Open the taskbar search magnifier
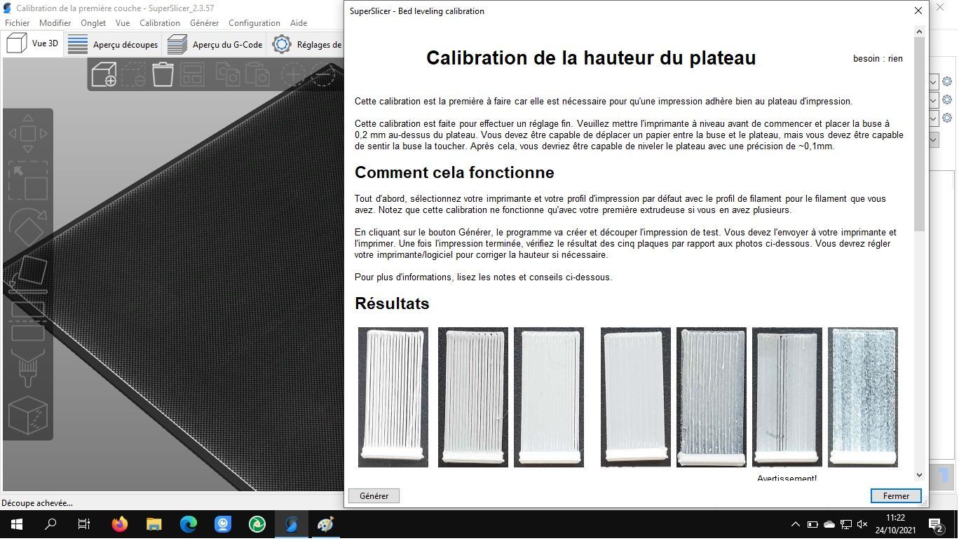 50,524
